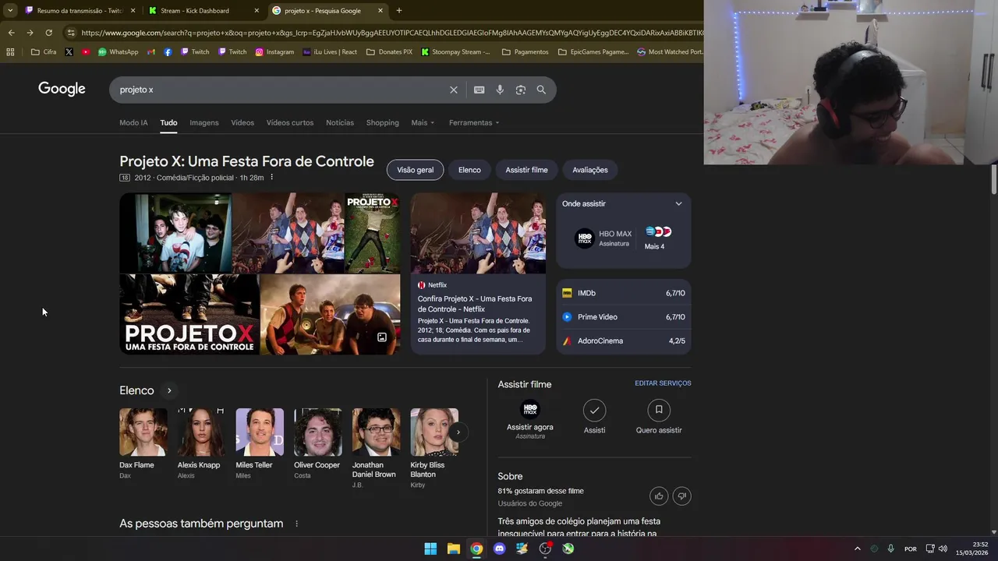Submit search with the magnifying glass icon
The image size is (998, 561).
(x=541, y=90)
